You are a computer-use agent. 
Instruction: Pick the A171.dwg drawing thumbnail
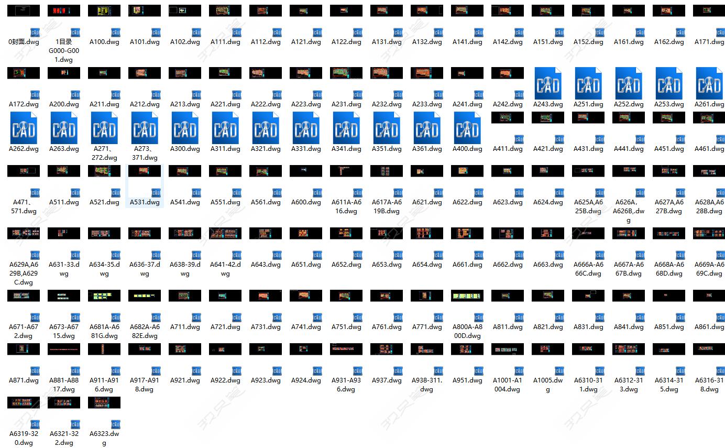click(x=709, y=11)
